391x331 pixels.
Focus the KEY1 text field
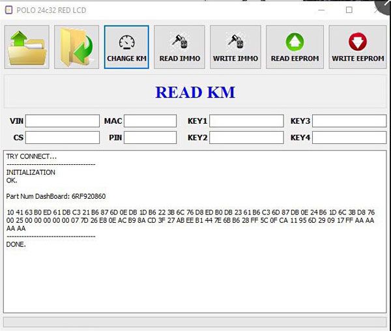[x=246, y=121]
